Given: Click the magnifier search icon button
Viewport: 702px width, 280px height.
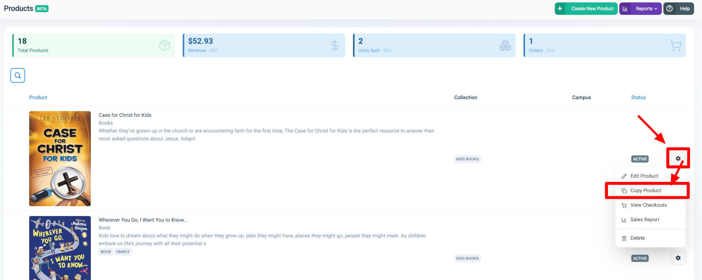Looking at the screenshot, I should (x=18, y=75).
